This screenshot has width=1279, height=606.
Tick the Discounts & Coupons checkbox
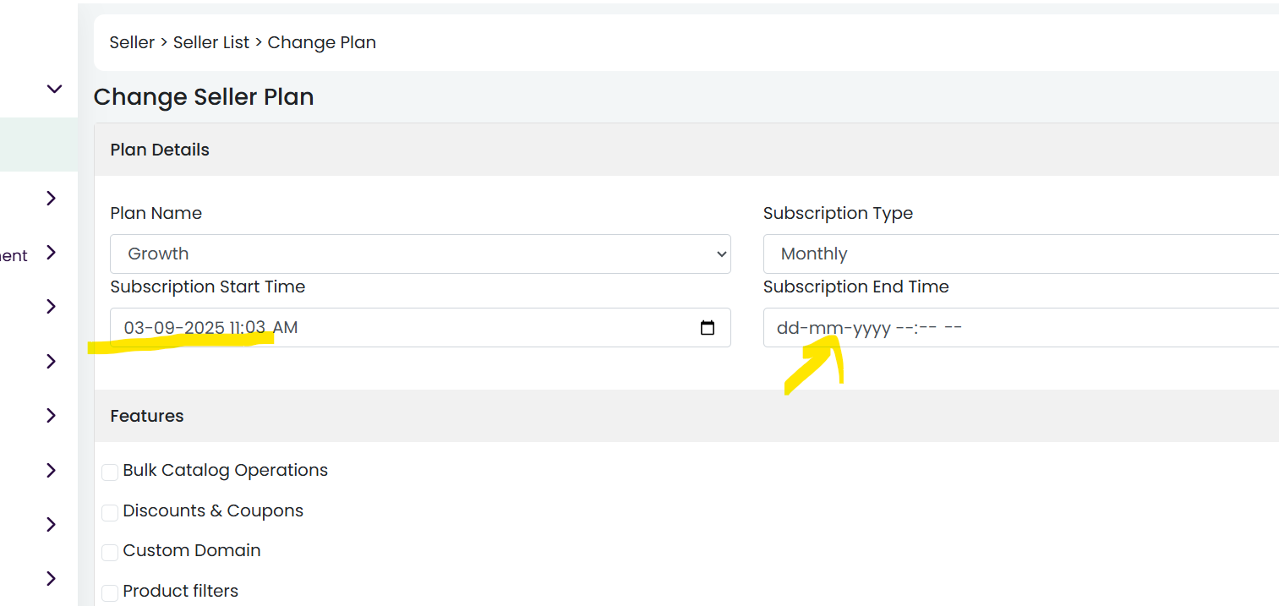pyautogui.click(x=110, y=512)
